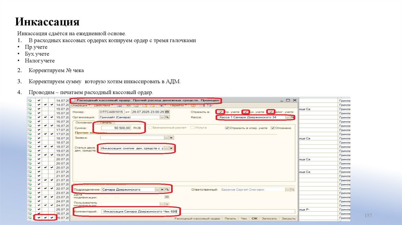Tick the Пр. учете checkbox
This screenshot has height=225, width=402.
pos(221,112)
